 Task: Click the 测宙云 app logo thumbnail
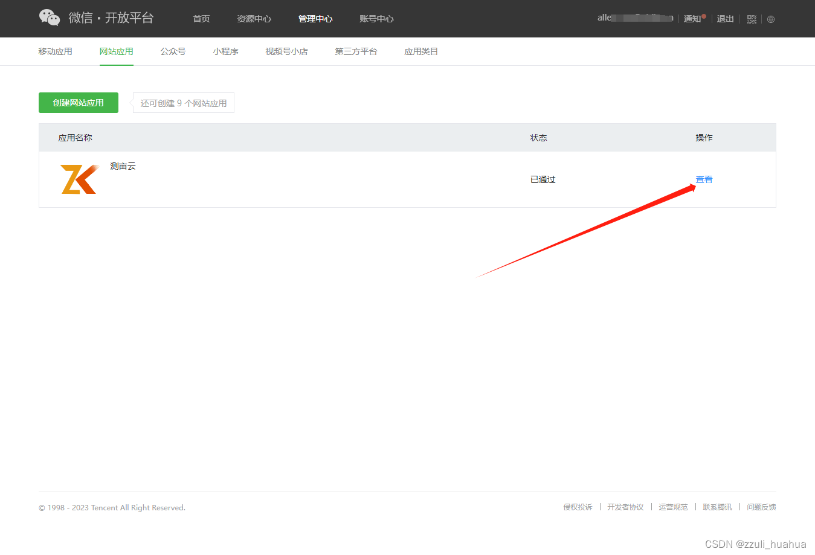coord(79,179)
